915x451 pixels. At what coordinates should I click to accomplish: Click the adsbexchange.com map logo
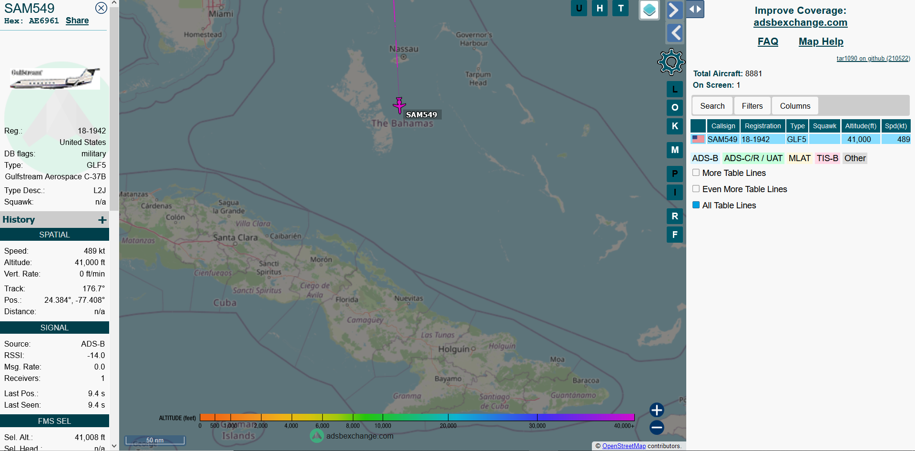click(x=352, y=436)
